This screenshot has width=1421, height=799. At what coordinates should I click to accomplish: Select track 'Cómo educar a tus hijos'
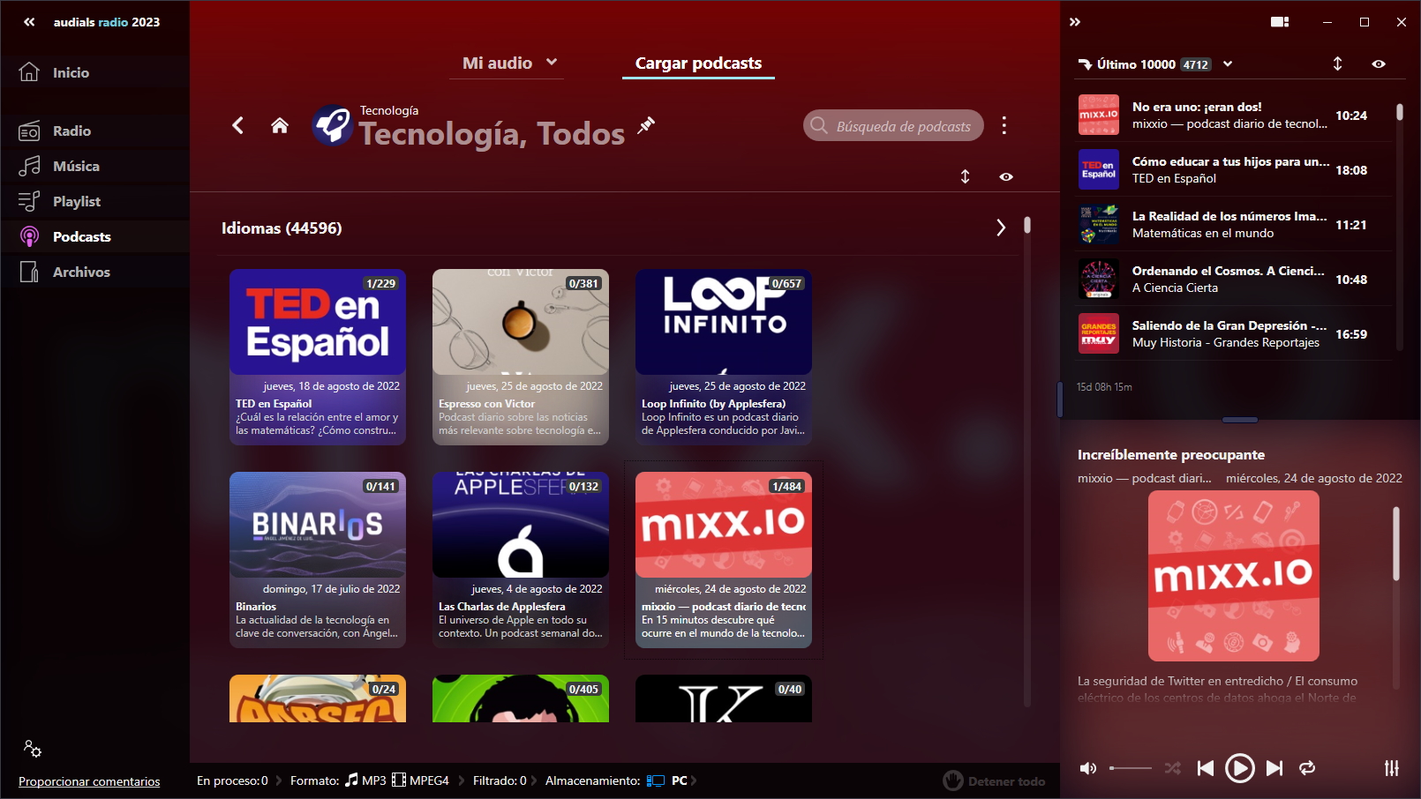(x=1234, y=169)
